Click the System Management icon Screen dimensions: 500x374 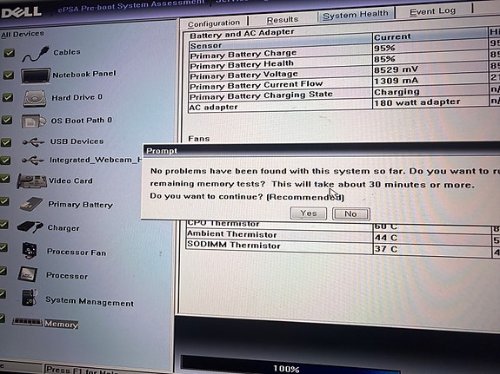pyautogui.click(x=29, y=298)
